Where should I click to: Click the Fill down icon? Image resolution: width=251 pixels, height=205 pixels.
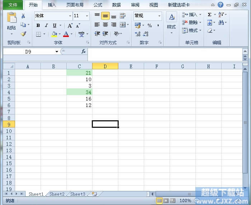point(209,23)
